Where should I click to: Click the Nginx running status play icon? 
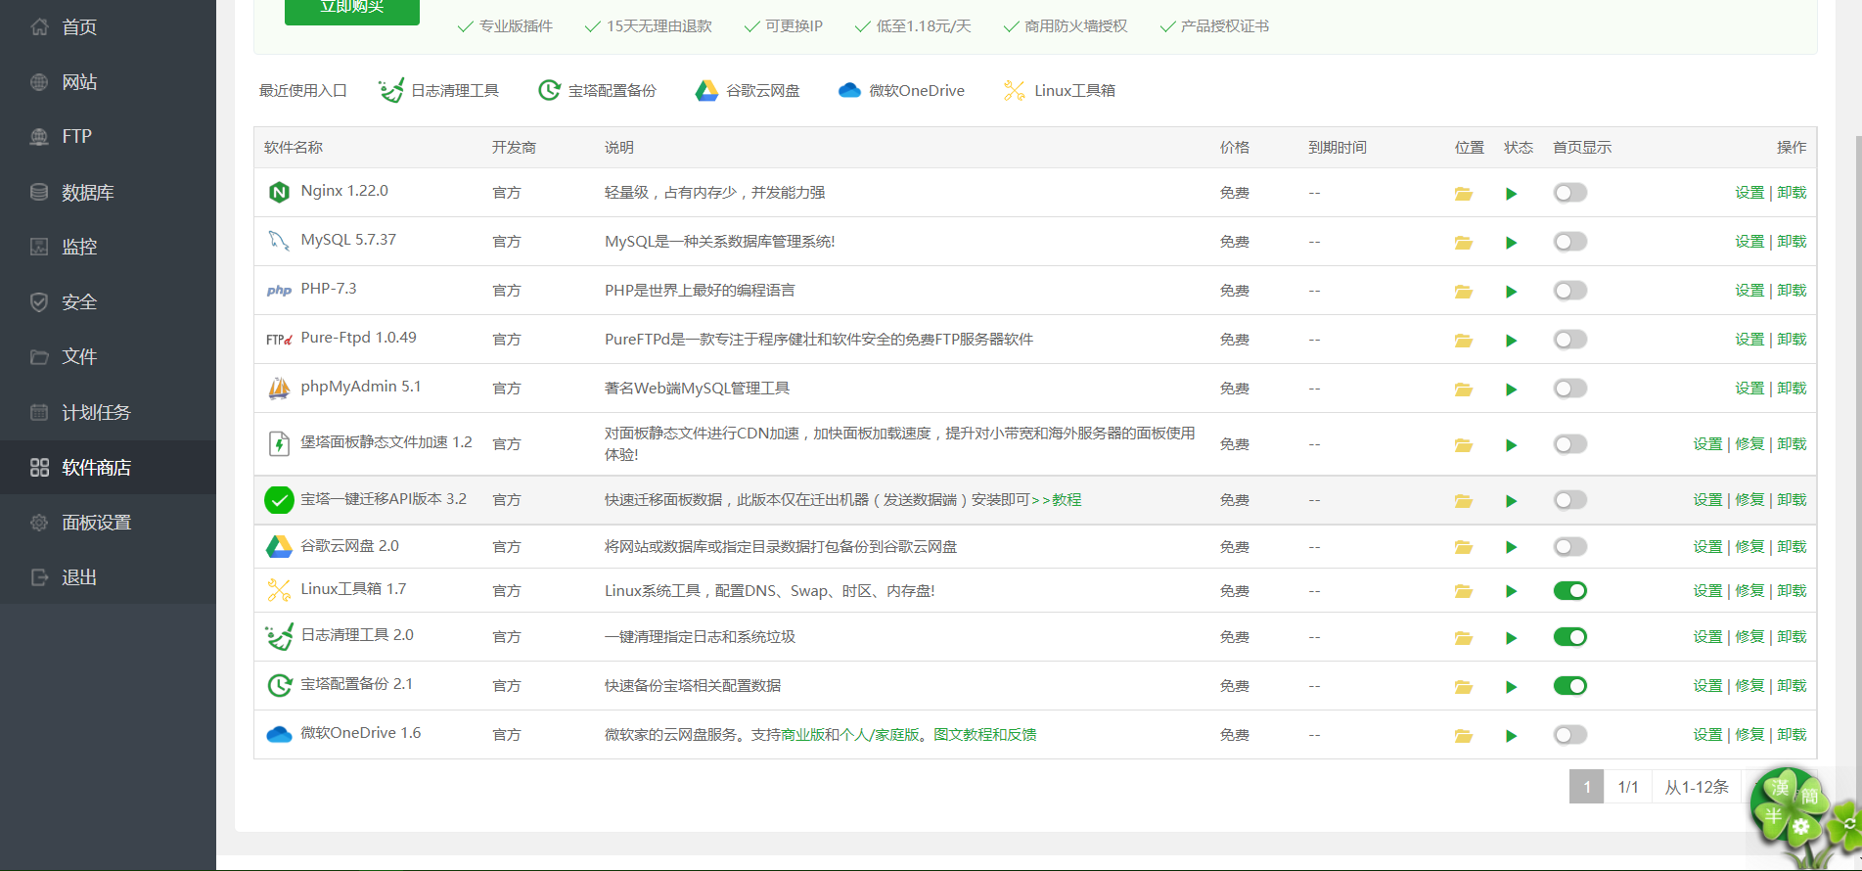point(1511,194)
